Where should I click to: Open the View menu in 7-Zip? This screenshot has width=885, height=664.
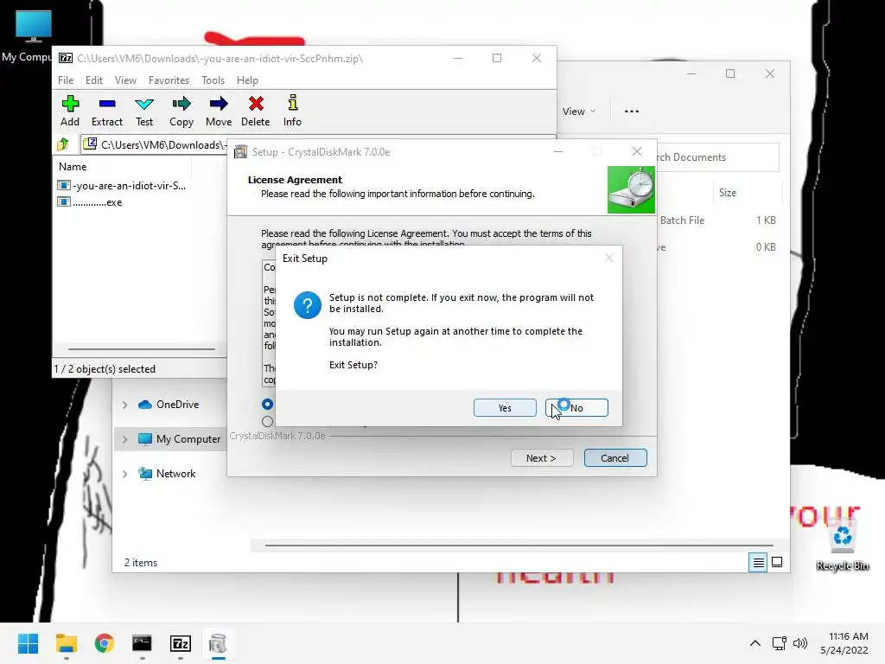[125, 80]
